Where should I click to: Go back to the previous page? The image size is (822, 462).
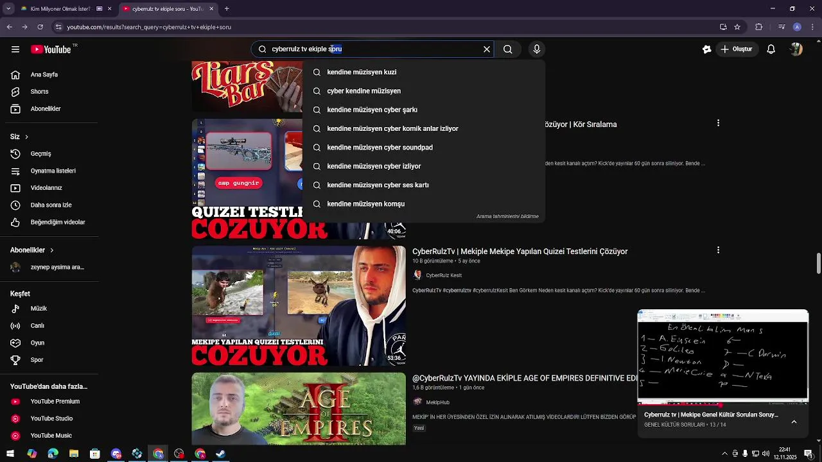point(9,27)
